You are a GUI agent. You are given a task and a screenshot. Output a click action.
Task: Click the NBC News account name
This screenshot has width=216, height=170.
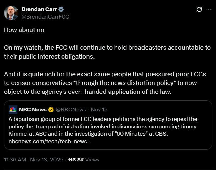(33, 110)
